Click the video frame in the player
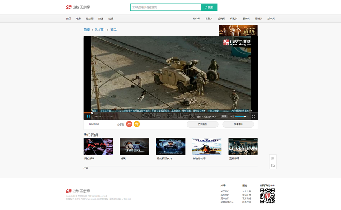The image size is (341, 210). point(171,74)
